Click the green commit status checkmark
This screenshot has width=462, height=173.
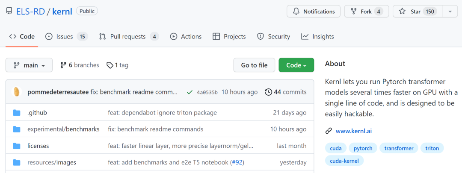pos(190,92)
